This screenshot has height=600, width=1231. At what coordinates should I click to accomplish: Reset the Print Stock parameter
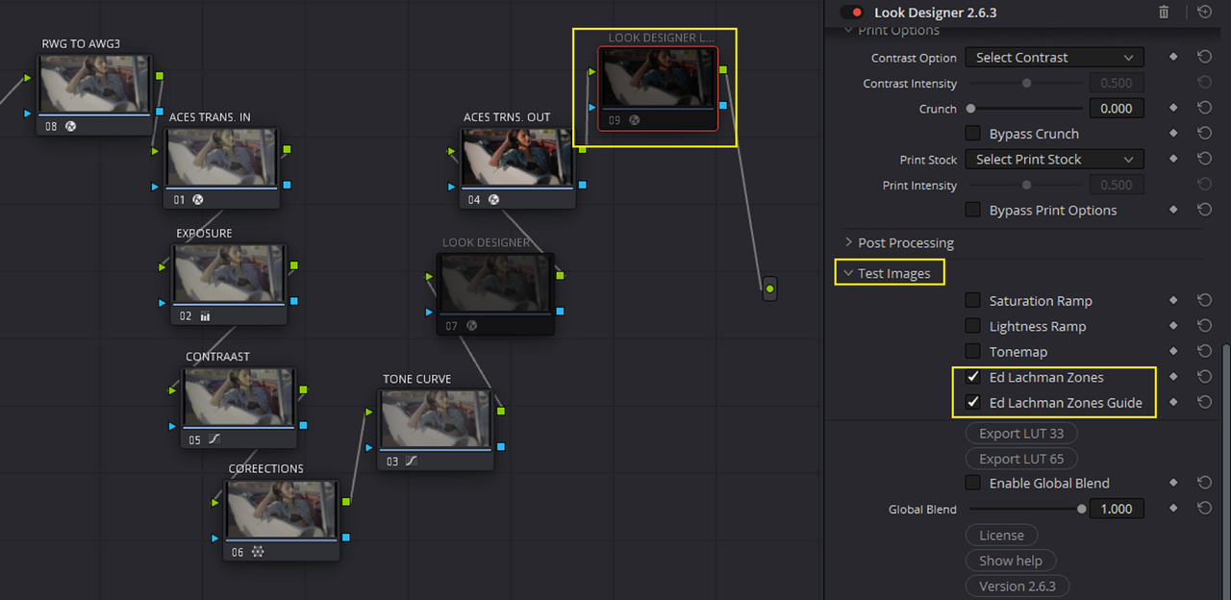[x=1204, y=160]
